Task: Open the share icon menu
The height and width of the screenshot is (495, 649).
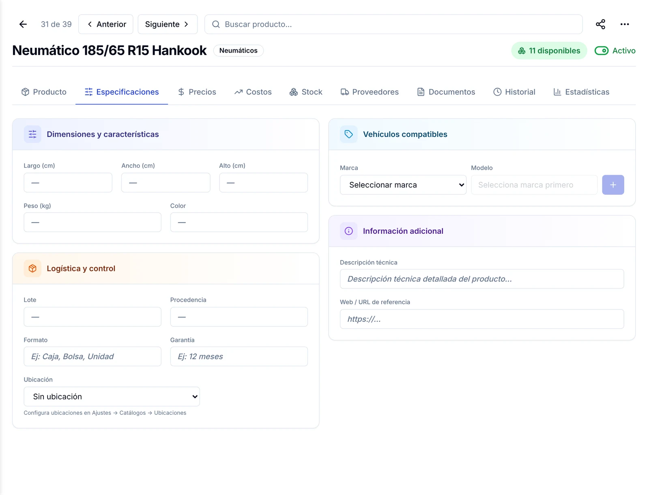Action: pyautogui.click(x=600, y=24)
